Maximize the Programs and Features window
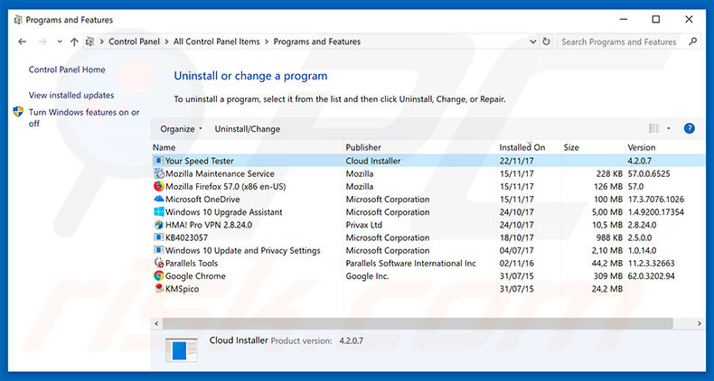The height and width of the screenshot is (381, 714). [x=656, y=19]
